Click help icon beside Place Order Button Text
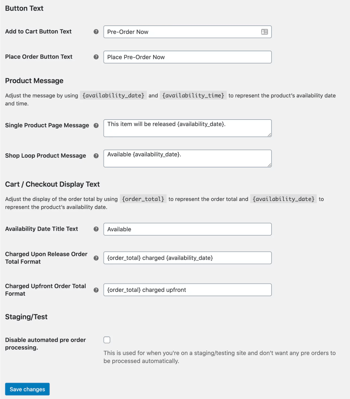Viewport: 350px width, 399px height. tap(96, 57)
